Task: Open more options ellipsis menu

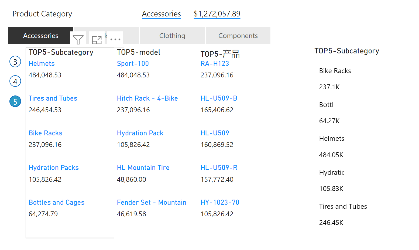Action: click(x=115, y=39)
